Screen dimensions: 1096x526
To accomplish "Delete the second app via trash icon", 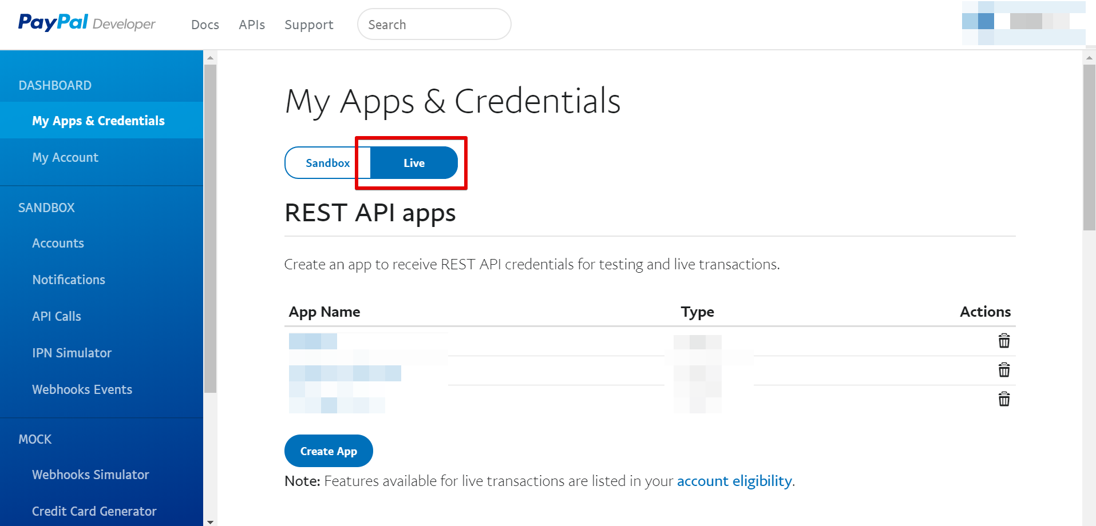I will (1004, 370).
